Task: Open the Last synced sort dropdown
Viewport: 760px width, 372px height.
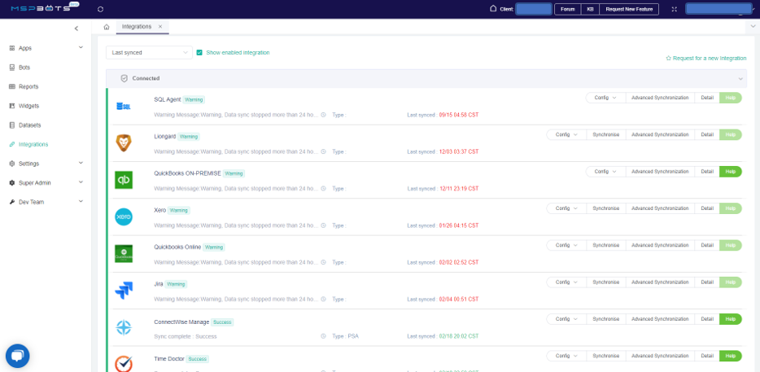Action: pos(149,52)
